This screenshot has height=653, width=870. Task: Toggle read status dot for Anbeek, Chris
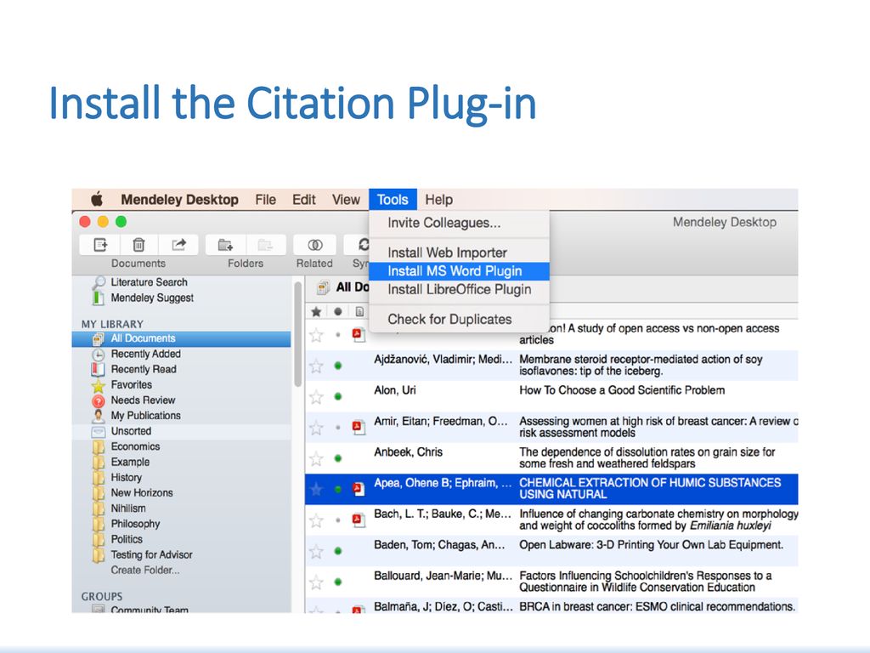coord(338,458)
